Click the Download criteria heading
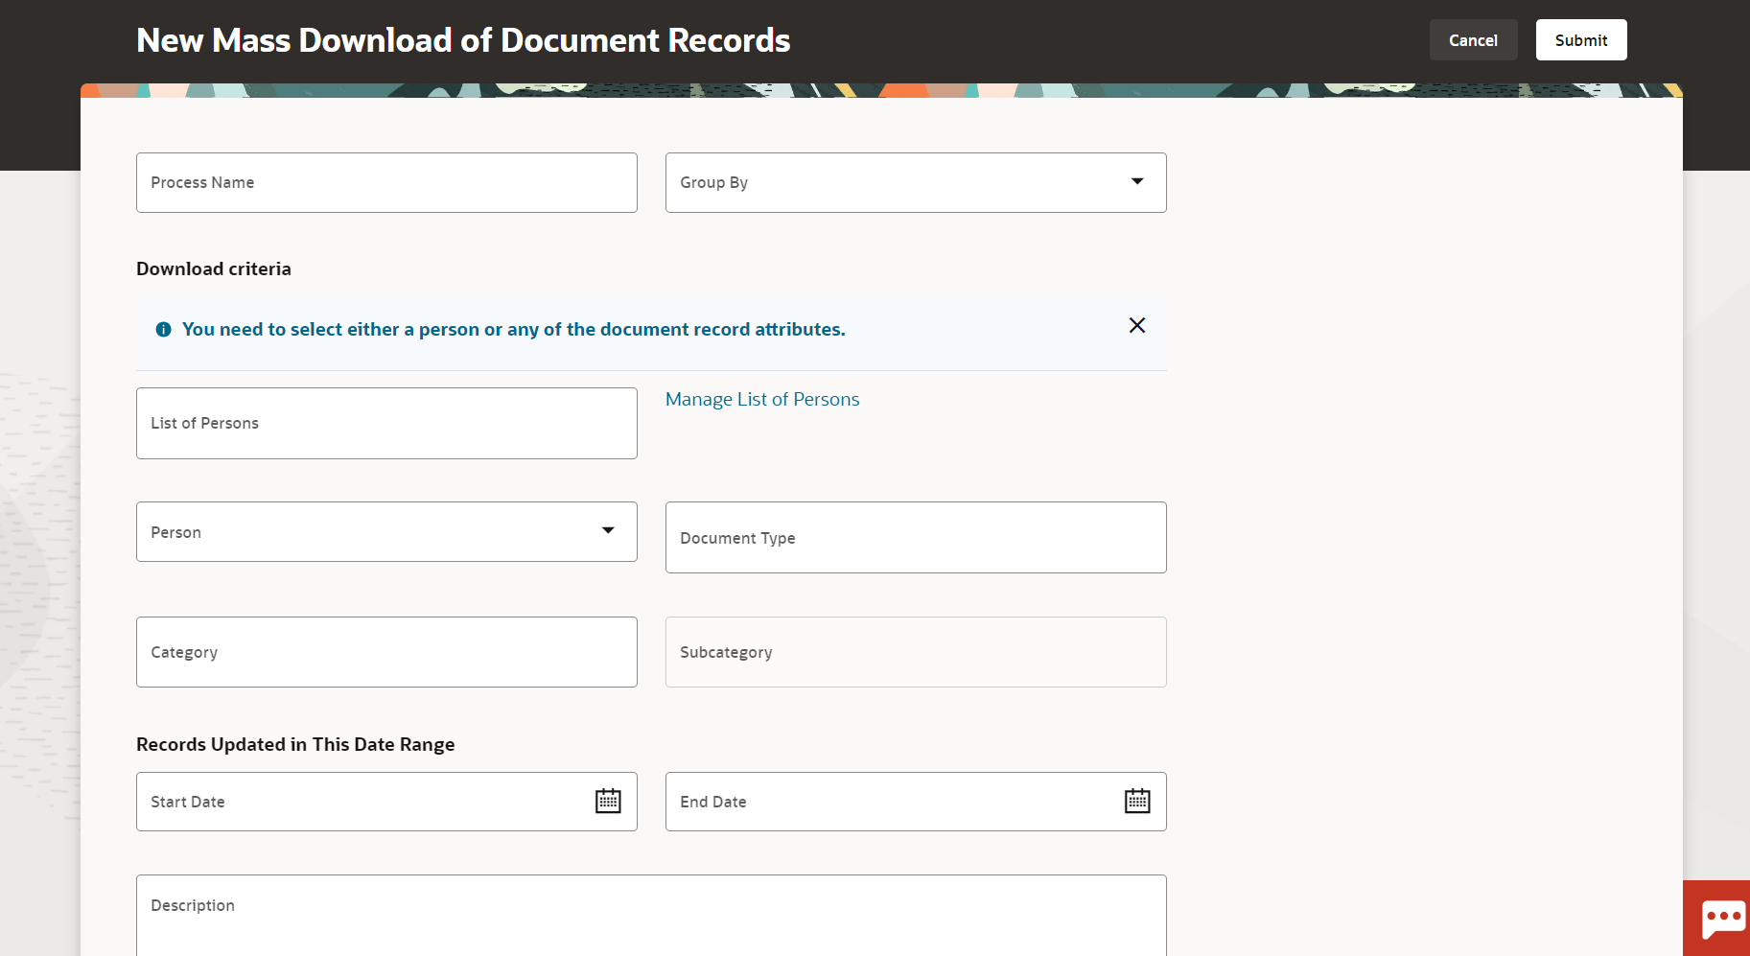 214,268
